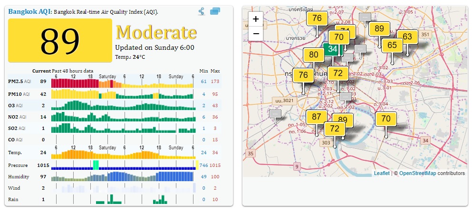The image size is (473, 212).
Task: Select the PM10 AQI row label
Action: click(x=19, y=94)
